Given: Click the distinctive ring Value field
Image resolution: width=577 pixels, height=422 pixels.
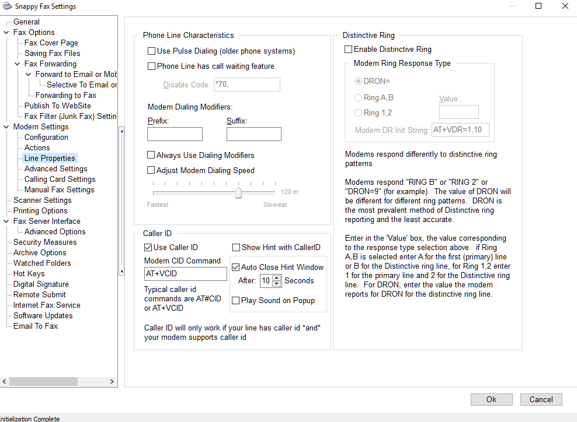Looking at the screenshot, I should click(x=459, y=112).
